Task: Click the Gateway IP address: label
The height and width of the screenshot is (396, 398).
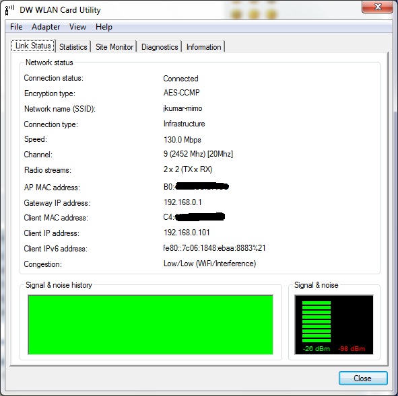Action: [57, 203]
